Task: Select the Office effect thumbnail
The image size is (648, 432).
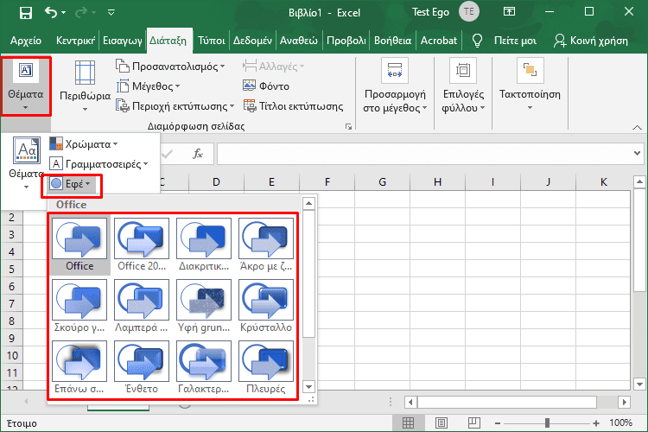Action: [x=79, y=245]
